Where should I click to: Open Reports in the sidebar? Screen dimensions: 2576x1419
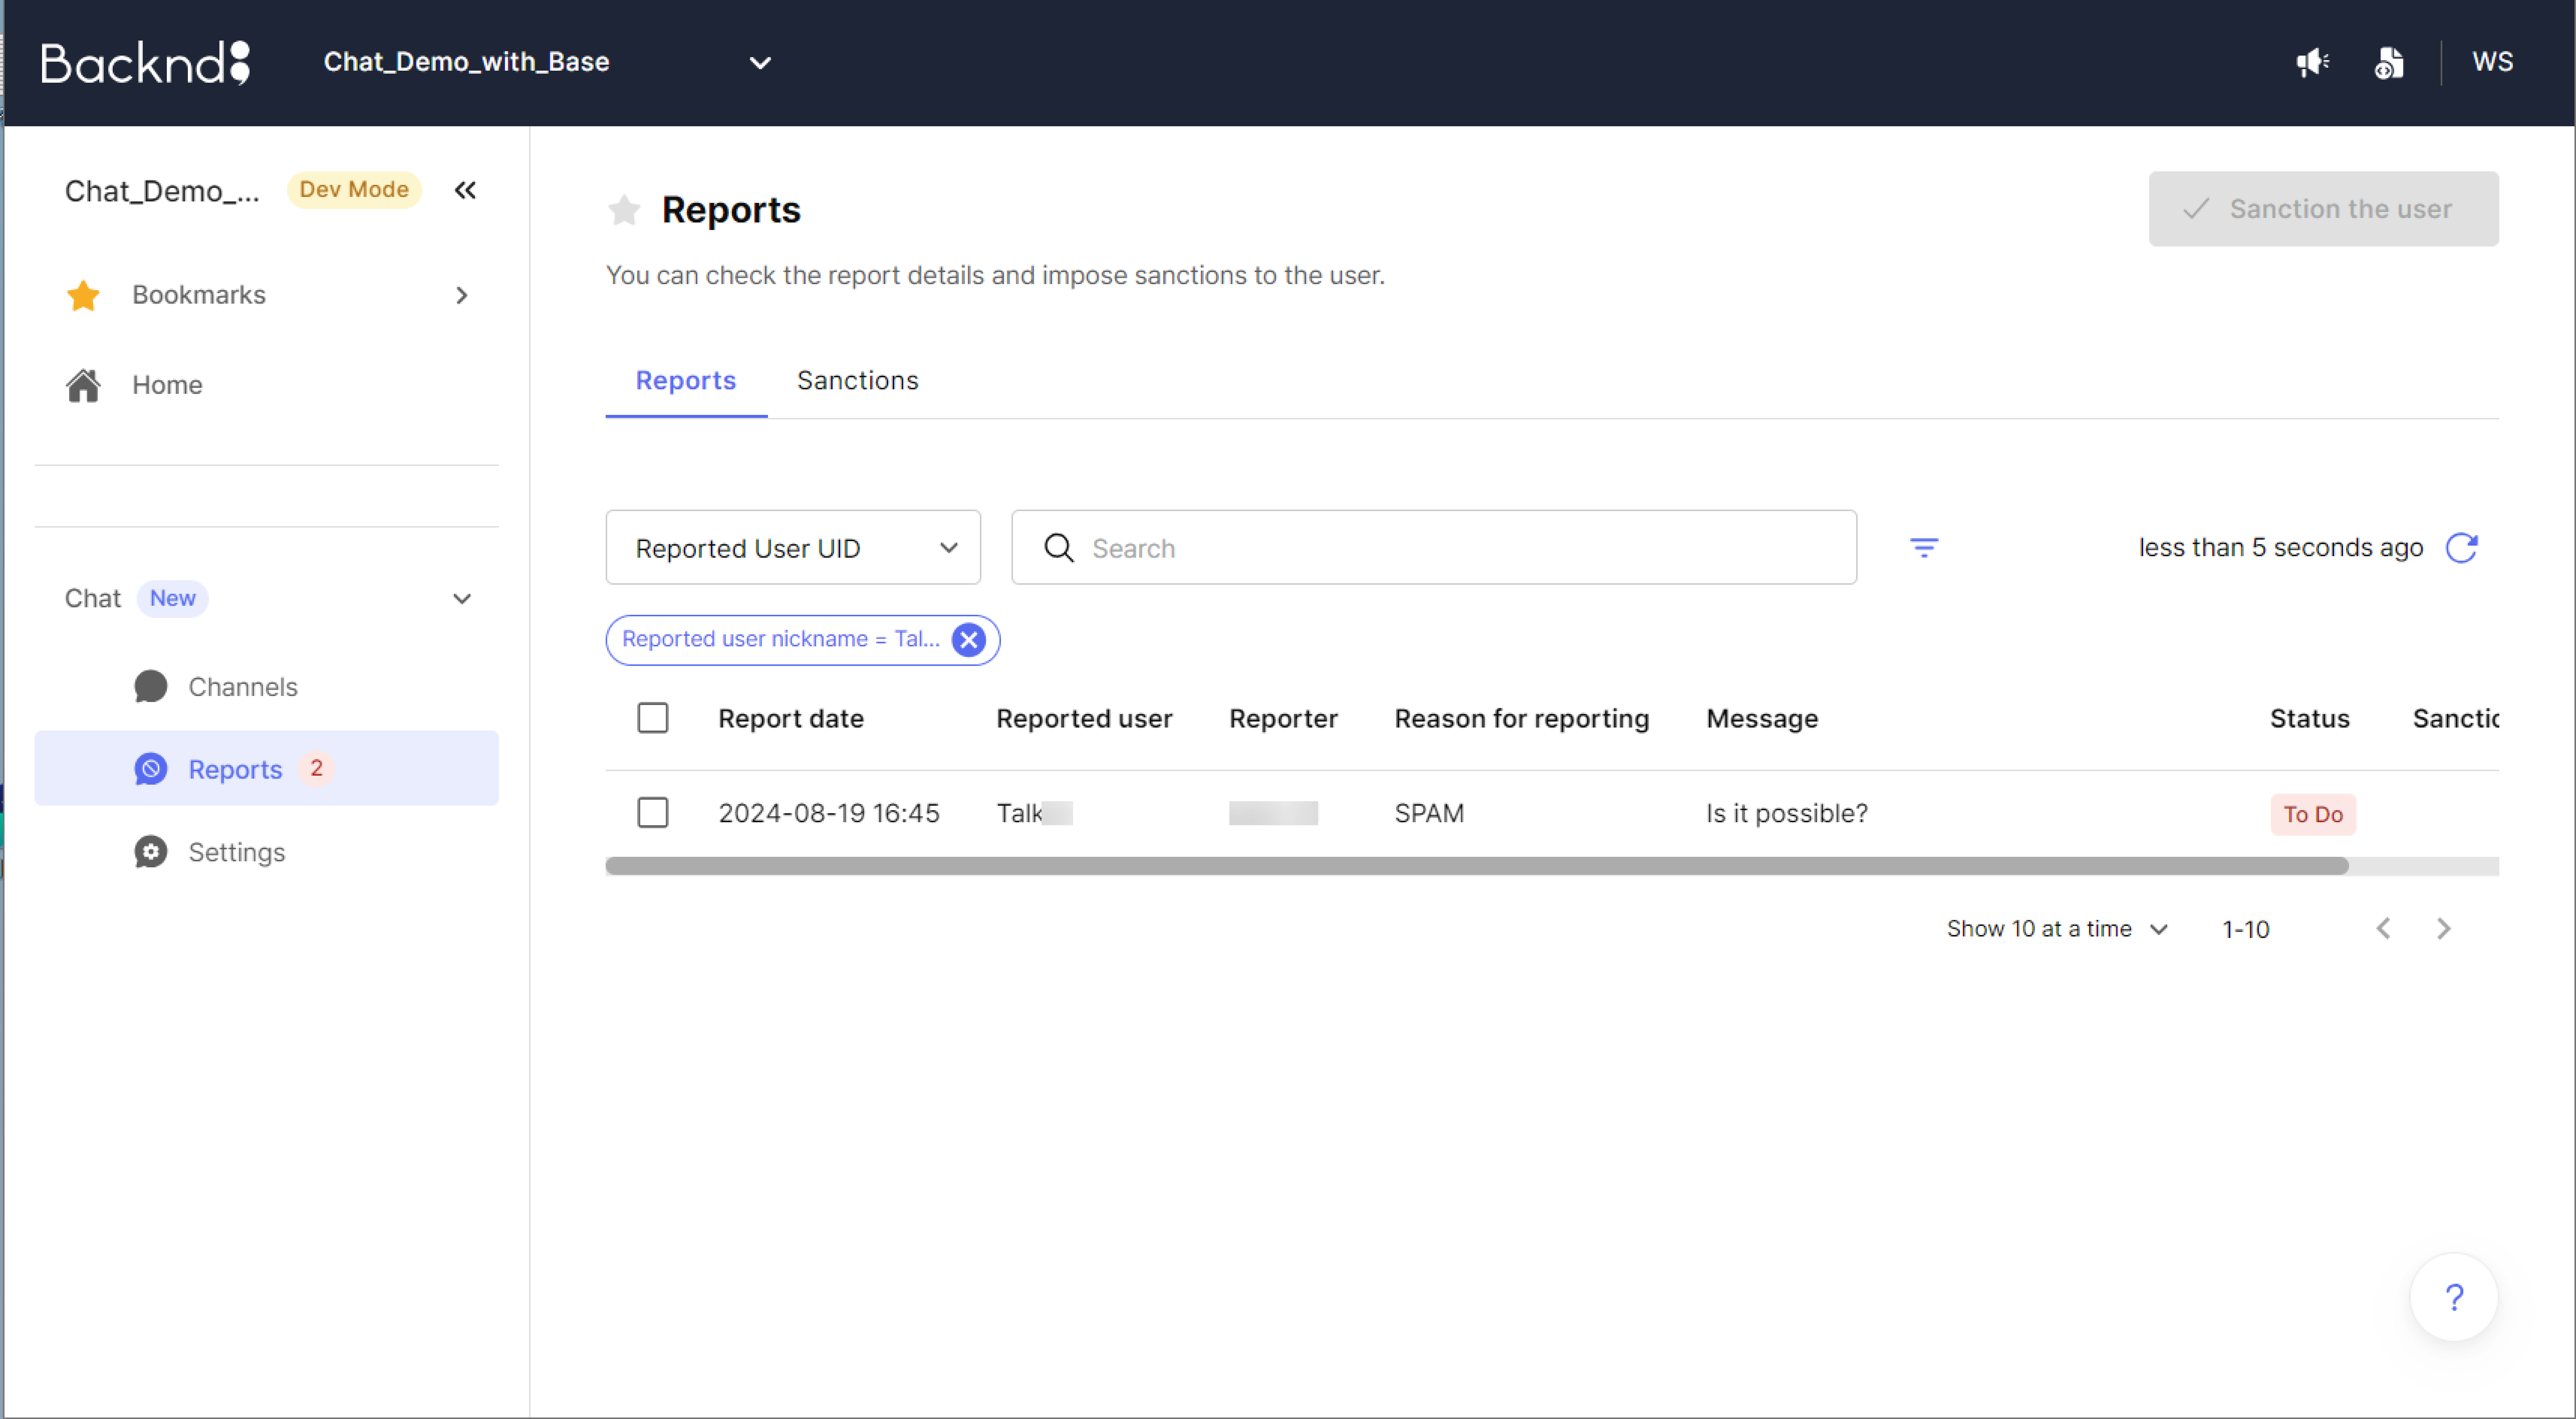[266, 769]
